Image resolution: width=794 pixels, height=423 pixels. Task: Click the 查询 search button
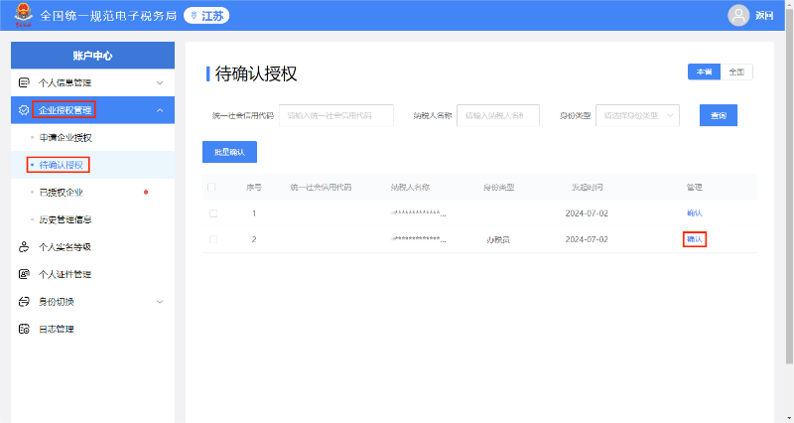(x=719, y=115)
